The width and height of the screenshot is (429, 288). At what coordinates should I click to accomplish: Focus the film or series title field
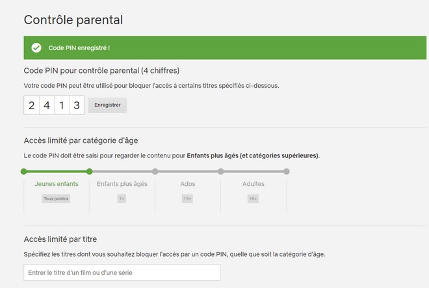pos(122,272)
